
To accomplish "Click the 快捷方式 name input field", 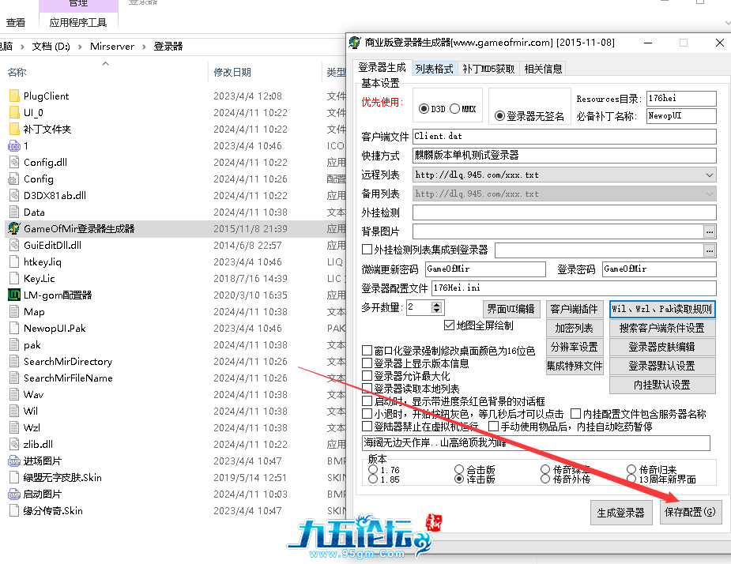I will [564, 155].
